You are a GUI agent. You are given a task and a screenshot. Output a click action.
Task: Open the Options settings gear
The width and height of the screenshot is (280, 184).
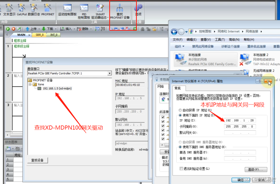coord(138,10)
